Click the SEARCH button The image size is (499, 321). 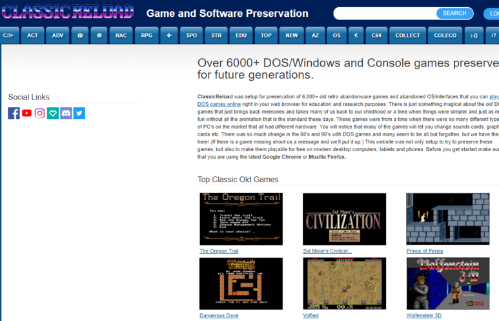tap(454, 13)
